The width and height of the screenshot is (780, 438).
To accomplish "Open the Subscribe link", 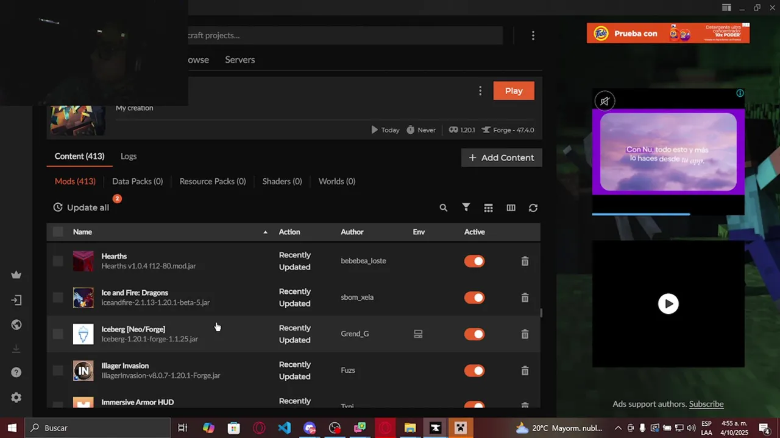I will click(x=706, y=404).
